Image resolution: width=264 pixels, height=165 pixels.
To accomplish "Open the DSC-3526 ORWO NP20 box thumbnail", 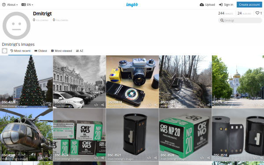I will (185, 135).
